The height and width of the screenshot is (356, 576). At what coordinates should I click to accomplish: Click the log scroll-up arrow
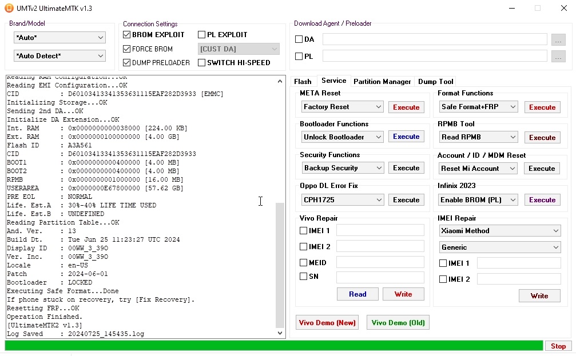[x=280, y=81]
